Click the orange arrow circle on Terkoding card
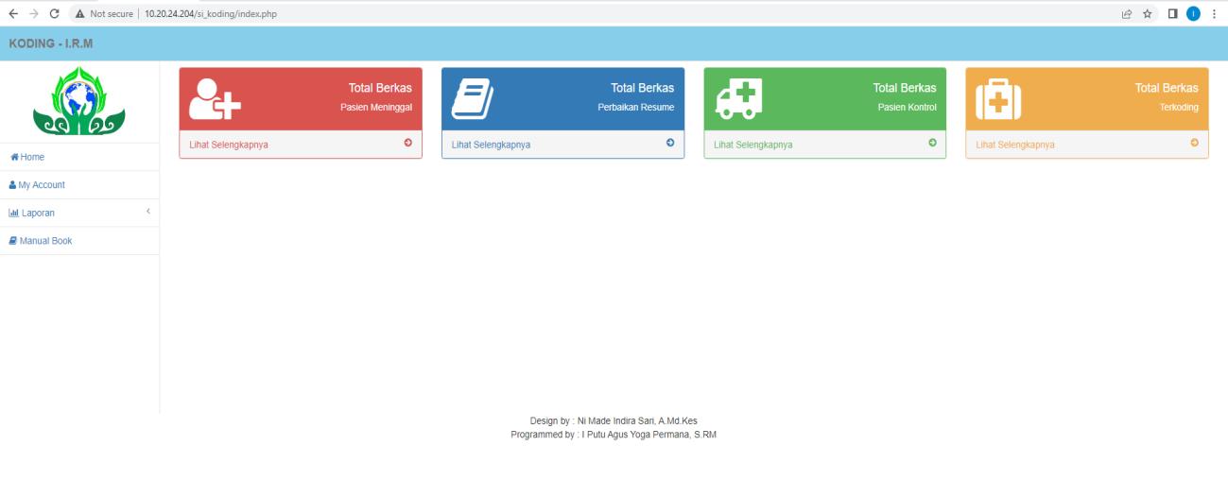 [x=1194, y=143]
